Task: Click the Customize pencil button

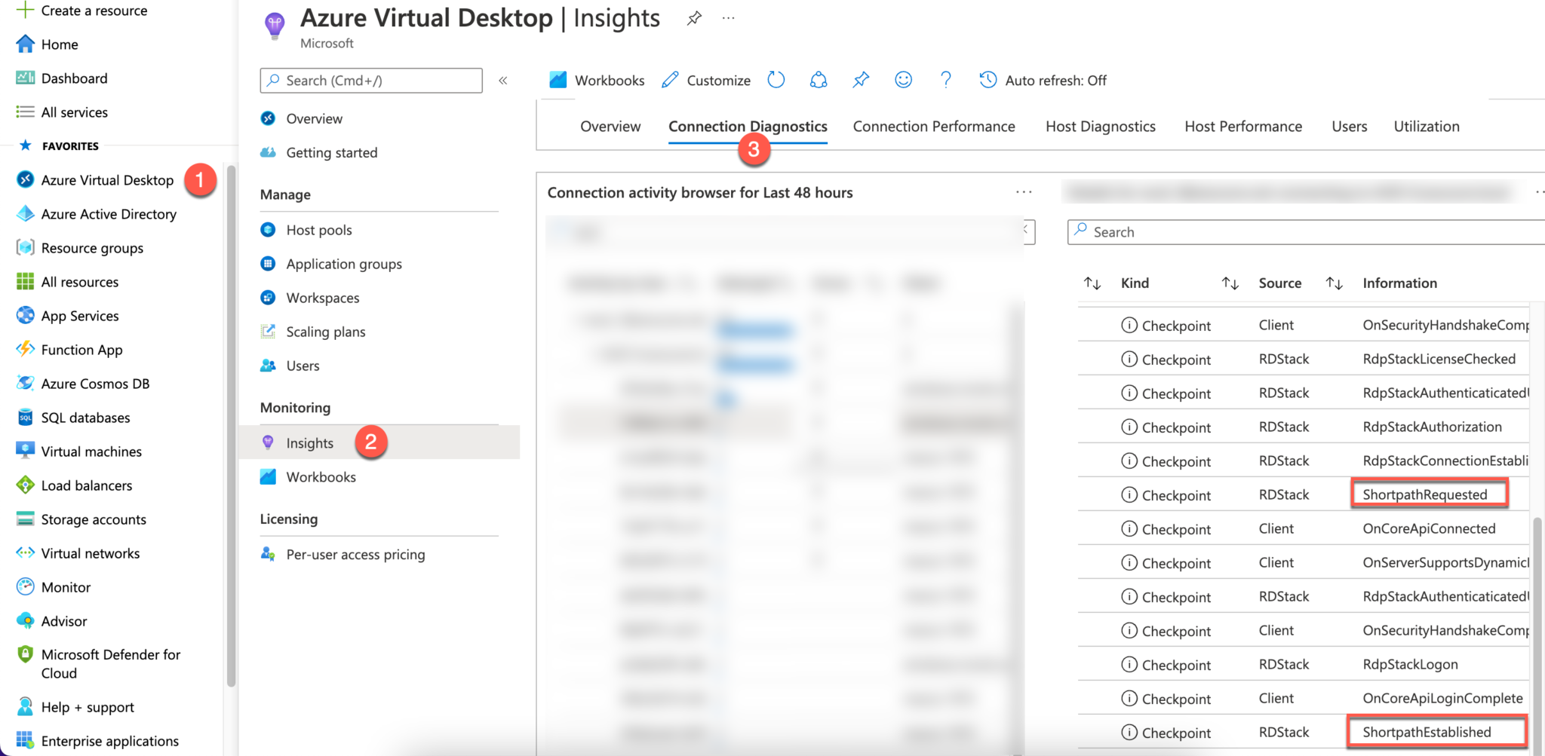Action: pos(706,80)
